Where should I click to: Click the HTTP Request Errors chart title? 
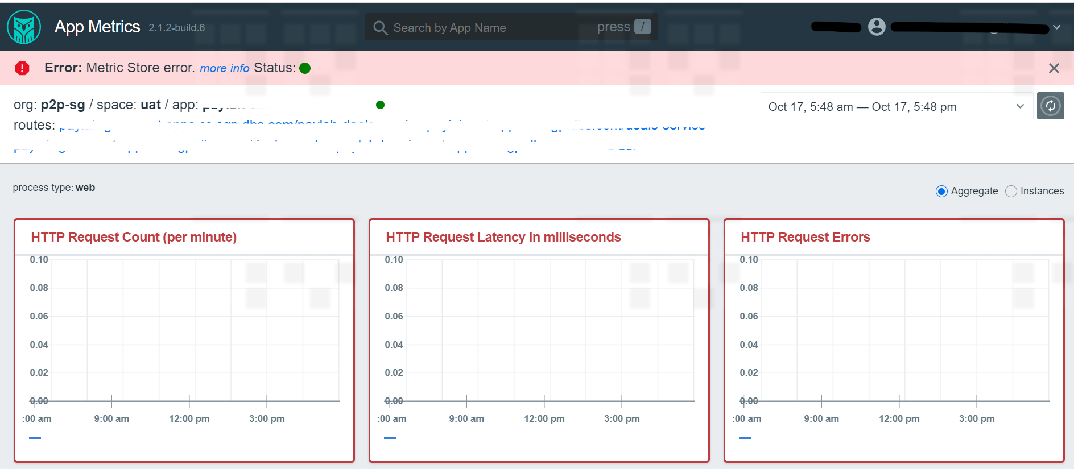coord(805,237)
